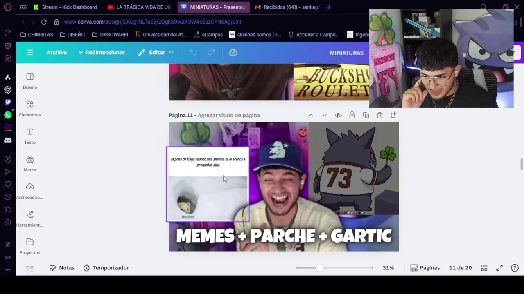Select MEMES + PARCHE + GARTIC text
Image resolution: width=524 pixels, height=294 pixels.
point(284,236)
